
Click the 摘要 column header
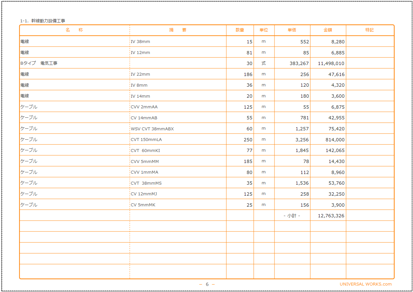point(178,30)
